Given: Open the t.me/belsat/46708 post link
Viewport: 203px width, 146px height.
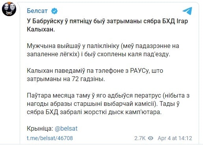Looking at the screenshot, I should [50, 138].
